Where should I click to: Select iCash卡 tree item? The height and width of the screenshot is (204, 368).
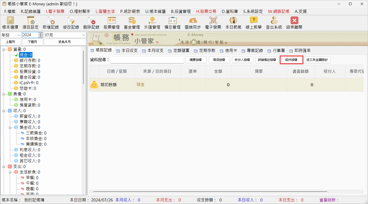(29, 83)
